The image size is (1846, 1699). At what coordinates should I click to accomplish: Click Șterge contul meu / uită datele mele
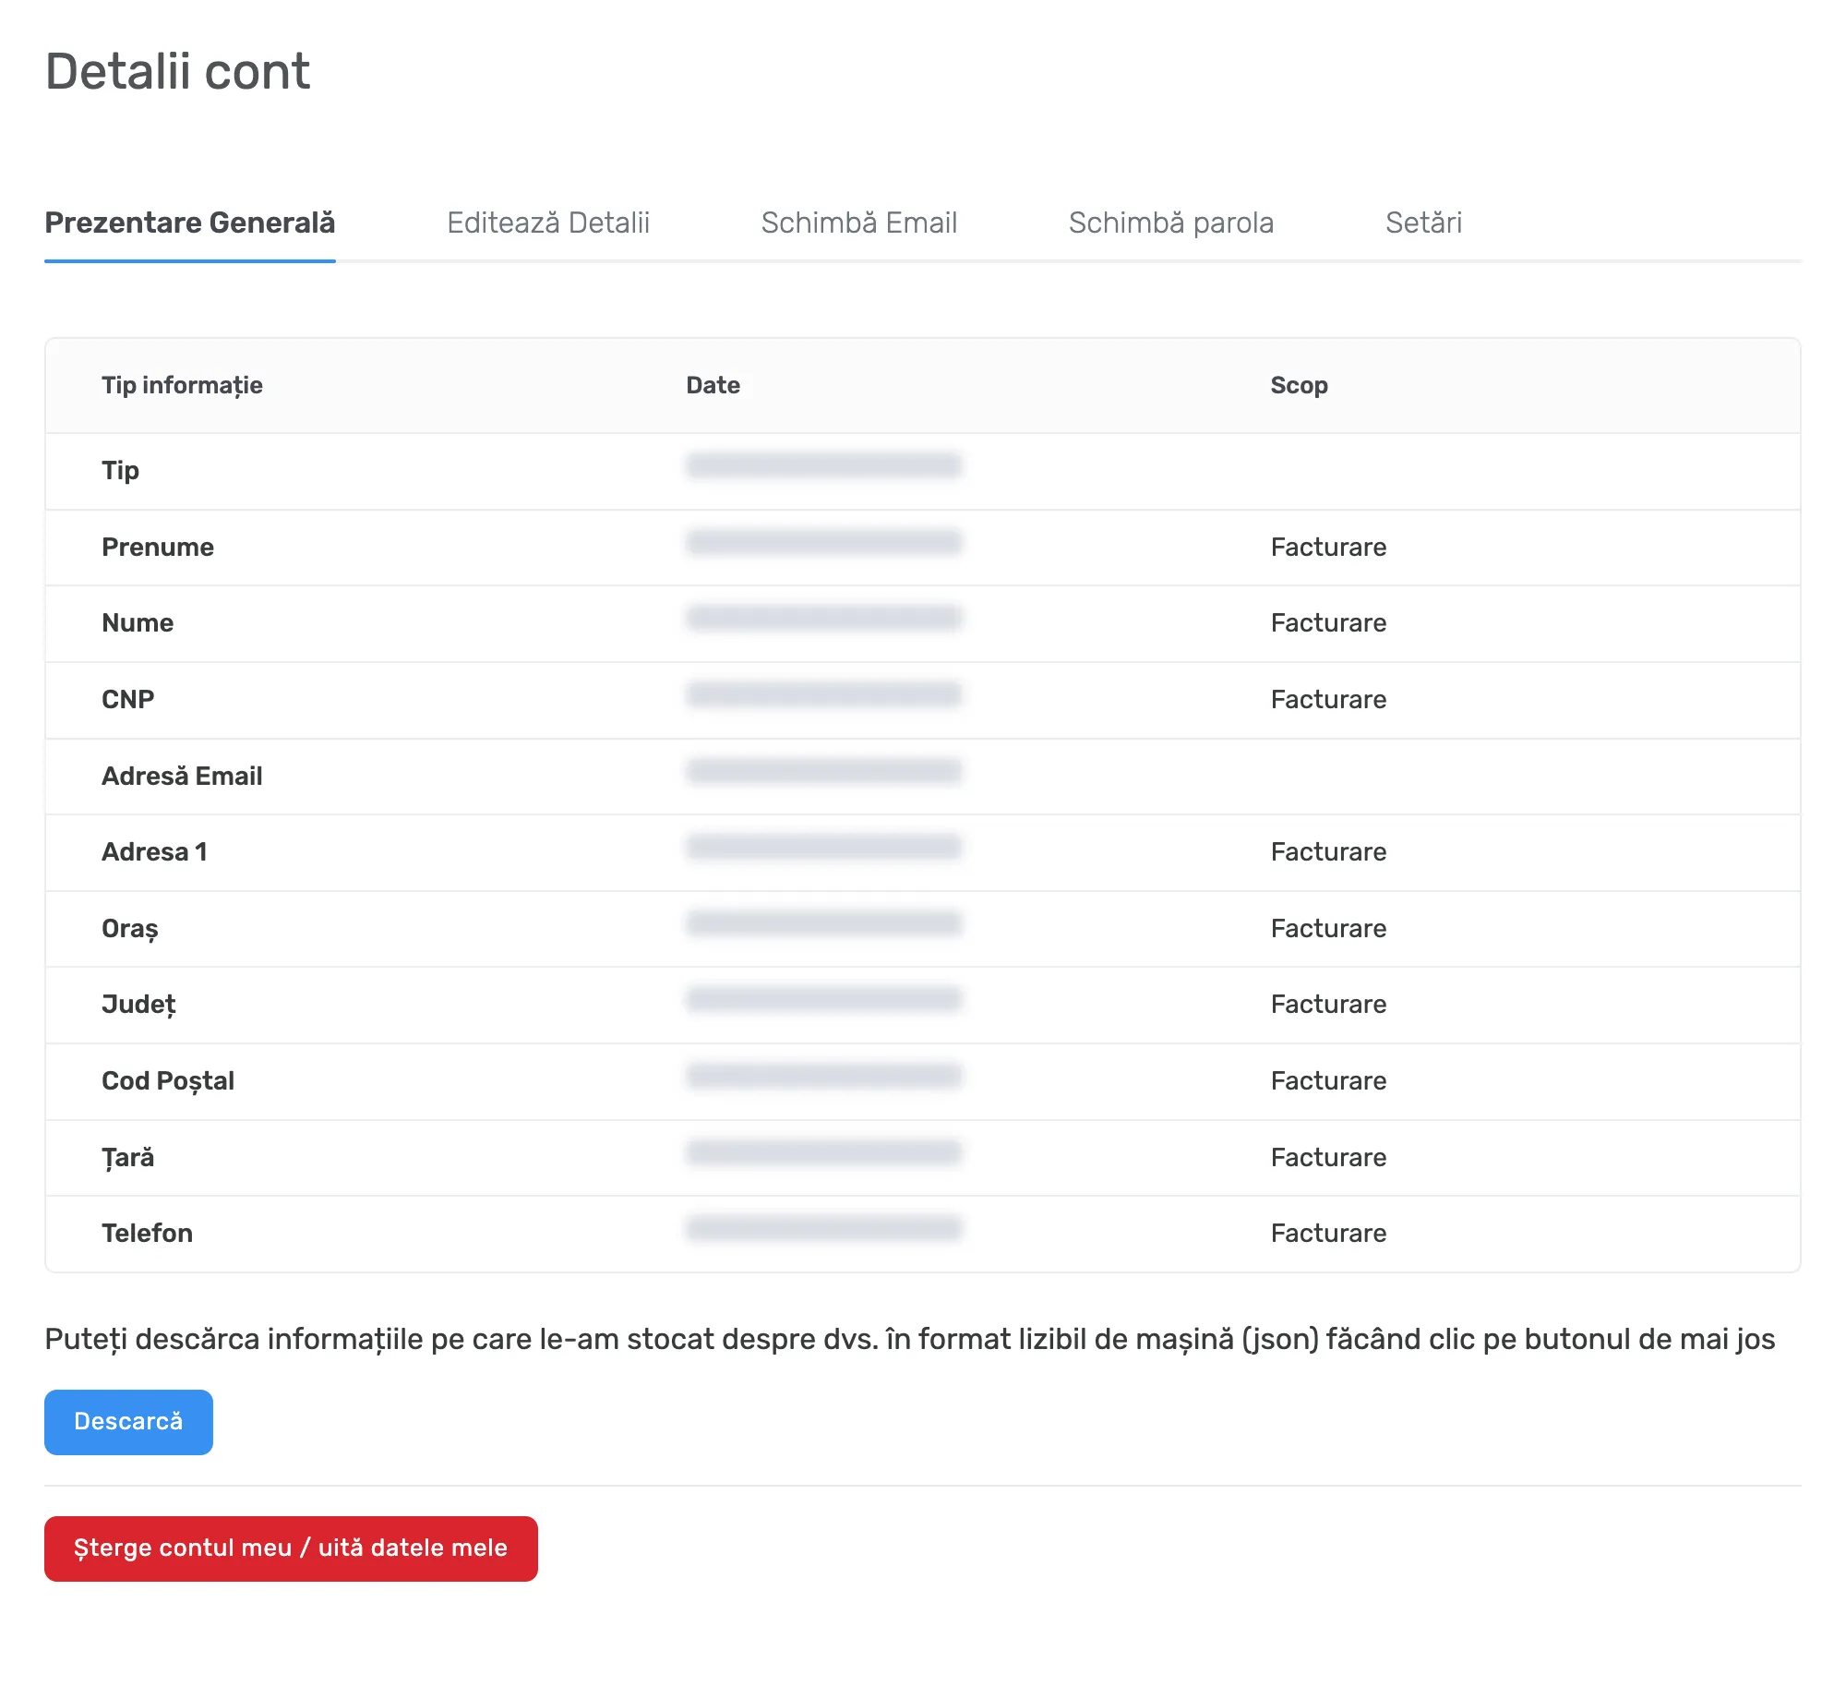[x=291, y=1548]
